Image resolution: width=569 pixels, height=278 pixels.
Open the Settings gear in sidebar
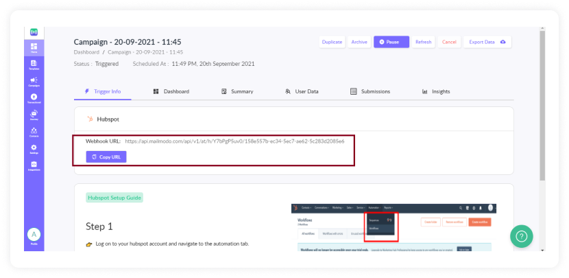coord(34,149)
